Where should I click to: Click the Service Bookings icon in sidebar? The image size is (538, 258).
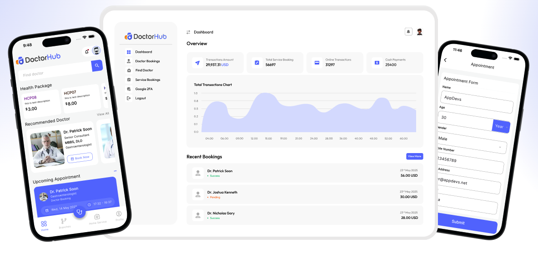click(129, 80)
